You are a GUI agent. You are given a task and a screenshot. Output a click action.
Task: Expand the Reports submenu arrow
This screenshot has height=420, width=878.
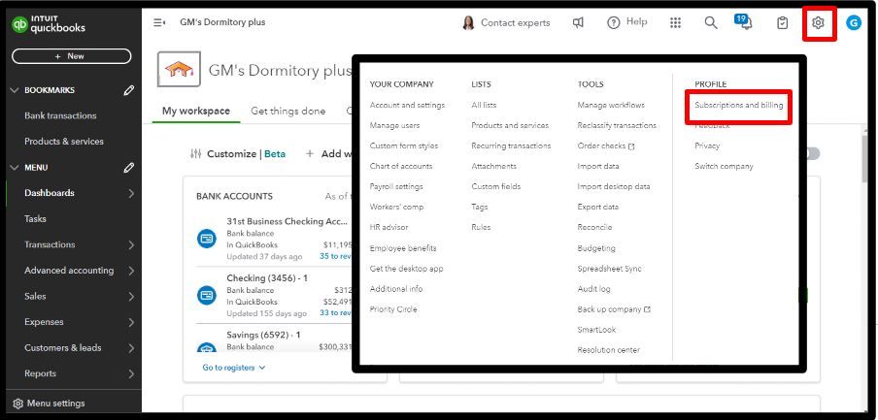click(x=131, y=373)
